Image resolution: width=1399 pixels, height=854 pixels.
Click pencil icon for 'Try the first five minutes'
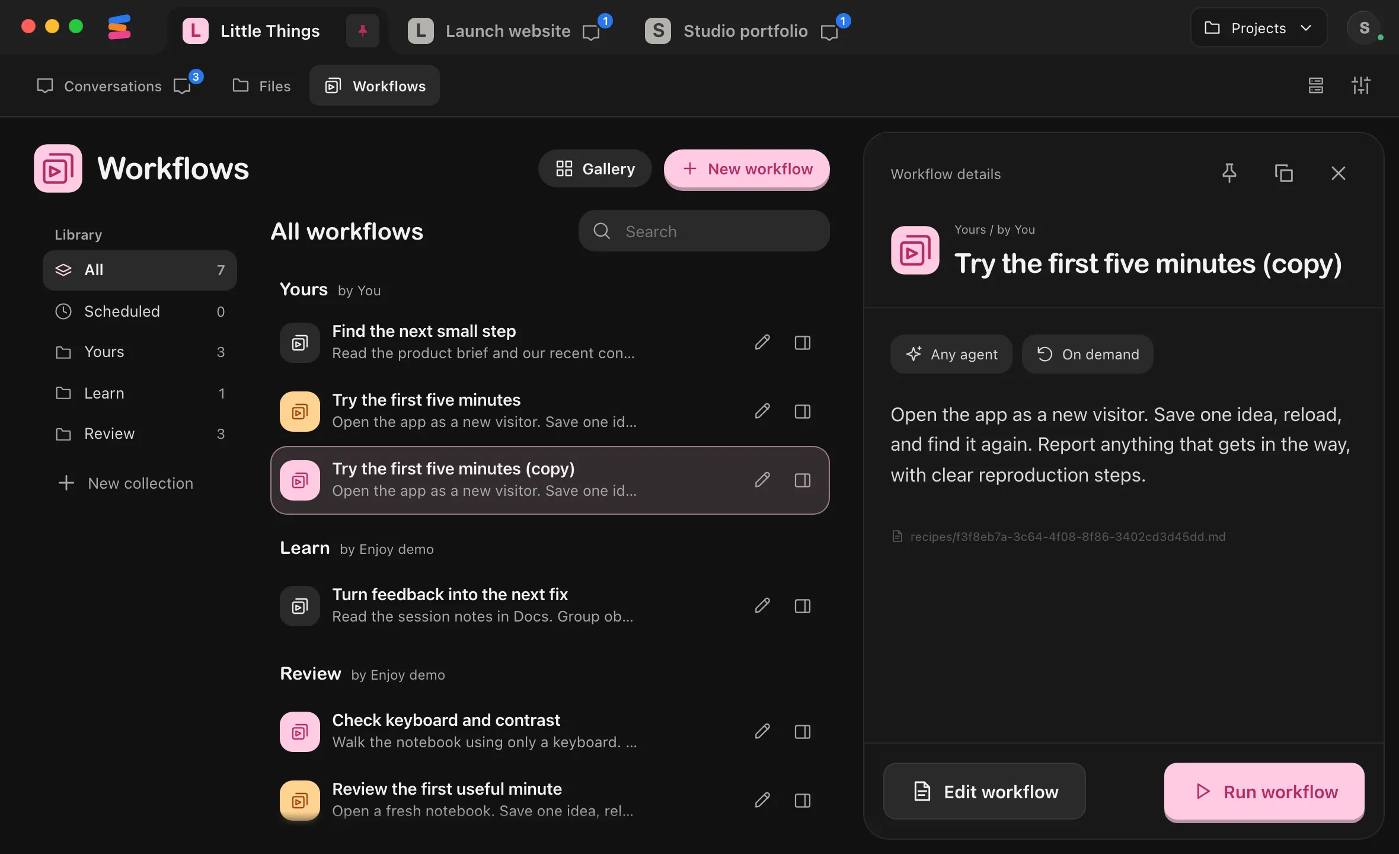pos(762,411)
